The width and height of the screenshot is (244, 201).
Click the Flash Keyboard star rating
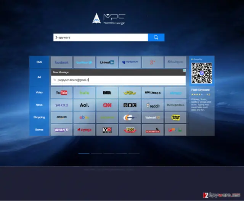[x=201, y=94]
